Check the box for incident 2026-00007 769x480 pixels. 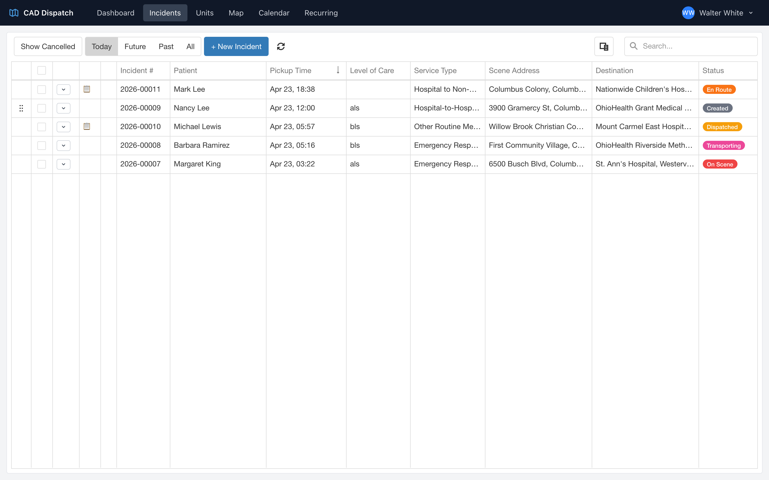42,164
